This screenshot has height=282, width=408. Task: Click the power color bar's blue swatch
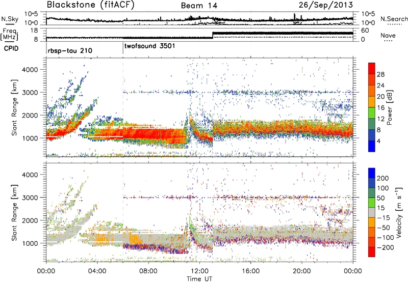tap(372, 146)
